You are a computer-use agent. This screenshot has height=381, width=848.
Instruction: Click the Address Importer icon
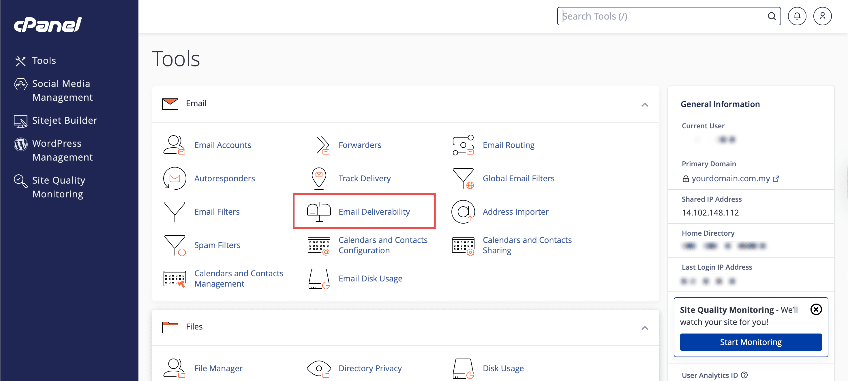463,212
